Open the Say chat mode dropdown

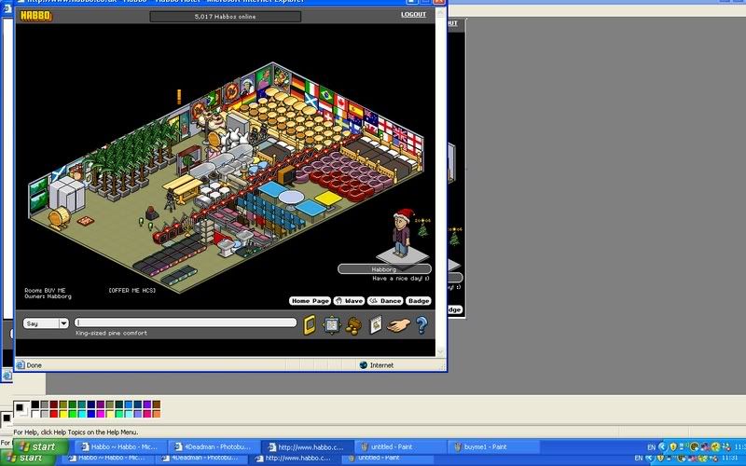(x=64, y=323)
